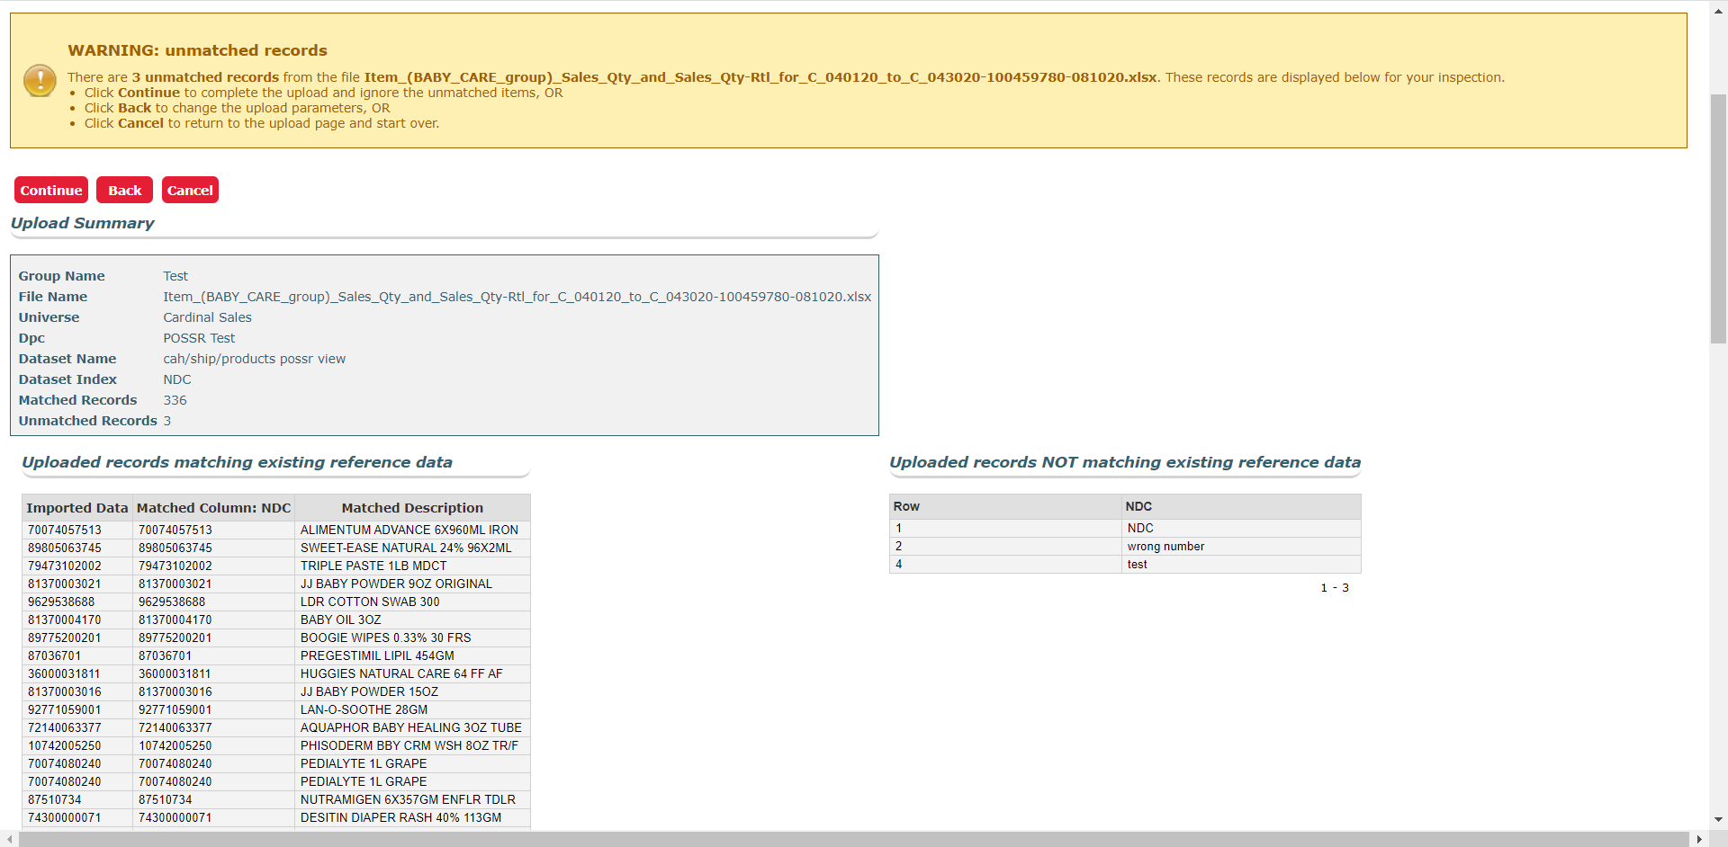Select the 'wrong number' unmatched record

(1165, 547)
